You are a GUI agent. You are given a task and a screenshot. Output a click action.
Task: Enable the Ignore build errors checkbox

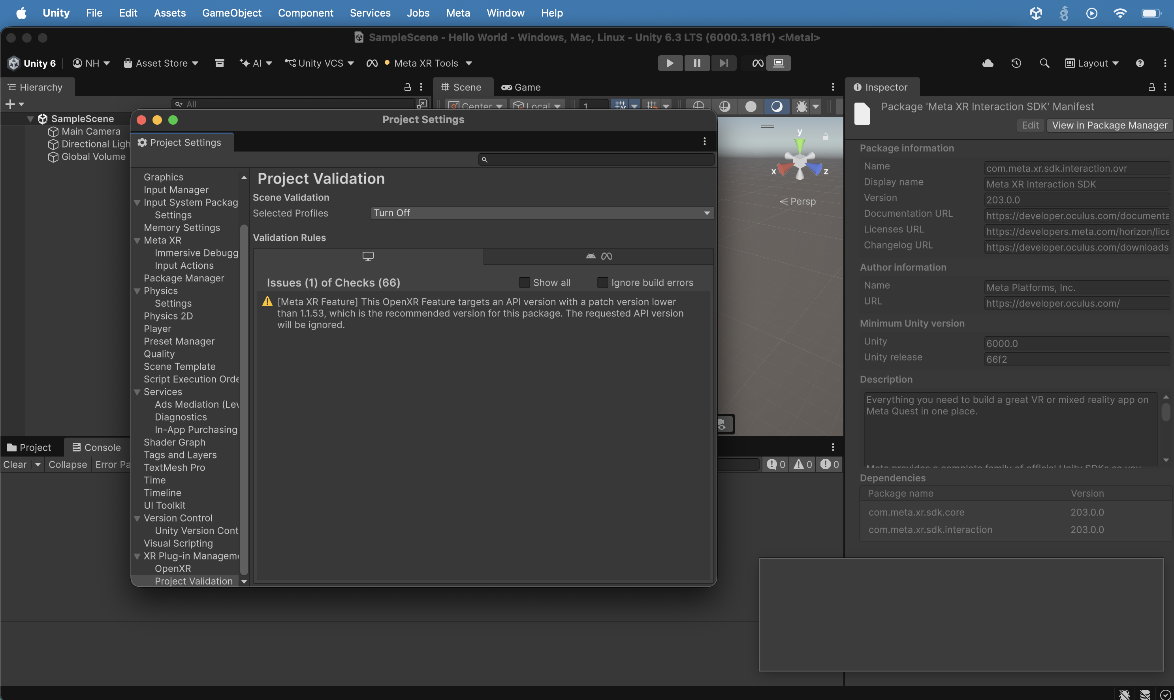point(602,283)
